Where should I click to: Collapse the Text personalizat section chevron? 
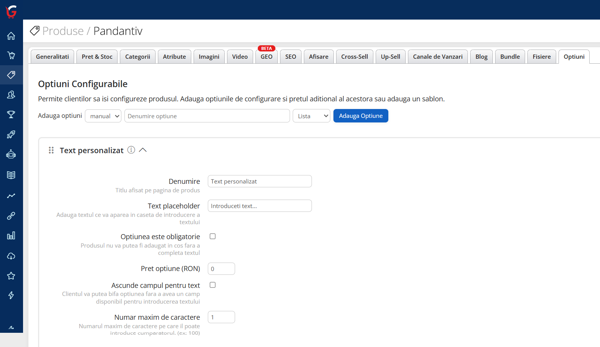[x=143, y=150]
